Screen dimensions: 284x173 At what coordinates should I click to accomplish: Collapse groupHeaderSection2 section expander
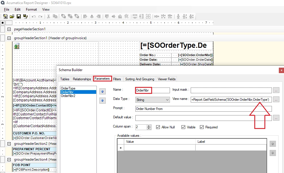pos(9,144)
